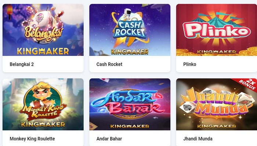
Task: Click the Kingmaker logo on Monkey King card
Action: point(43,125)
